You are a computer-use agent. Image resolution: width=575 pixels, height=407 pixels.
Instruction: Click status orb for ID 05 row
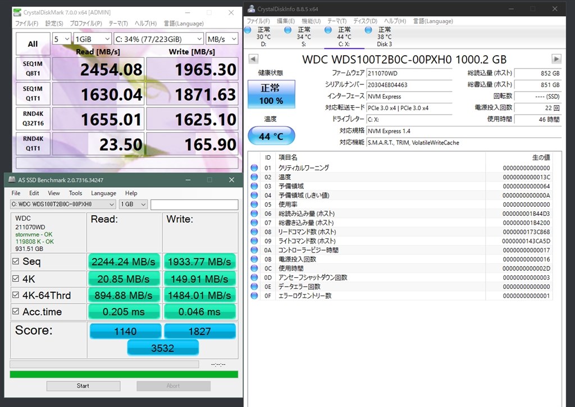pyautogui.click(x=254, y=205)
